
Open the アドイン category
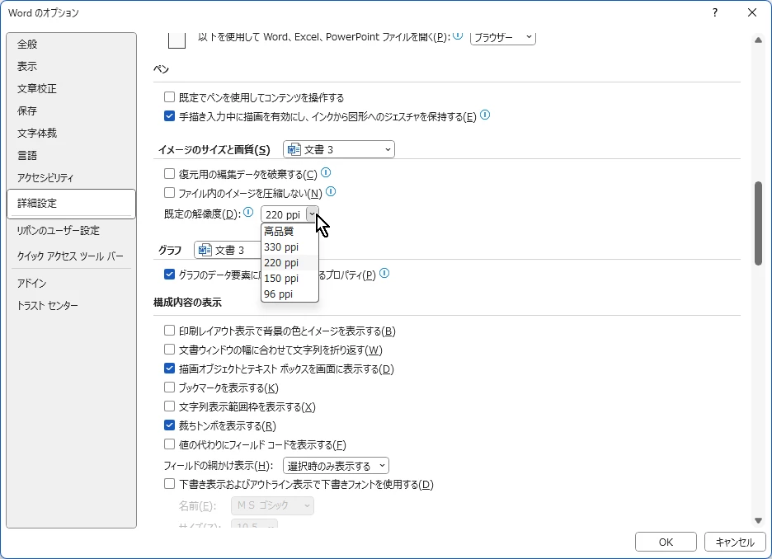72,283
